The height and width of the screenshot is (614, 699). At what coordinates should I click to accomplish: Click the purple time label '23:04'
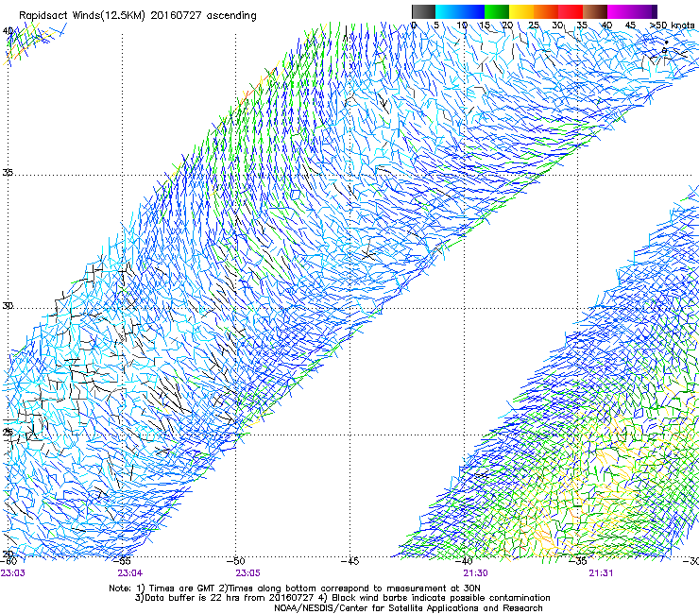click(x=130, y=573)
